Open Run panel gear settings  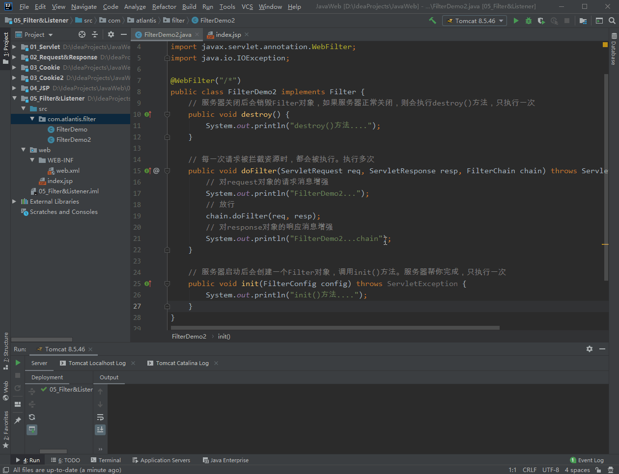click(590, 349)
